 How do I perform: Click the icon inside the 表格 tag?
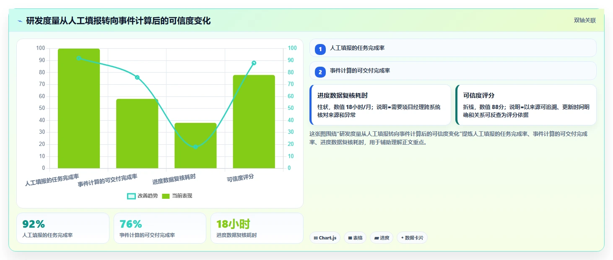coord(350,238)
